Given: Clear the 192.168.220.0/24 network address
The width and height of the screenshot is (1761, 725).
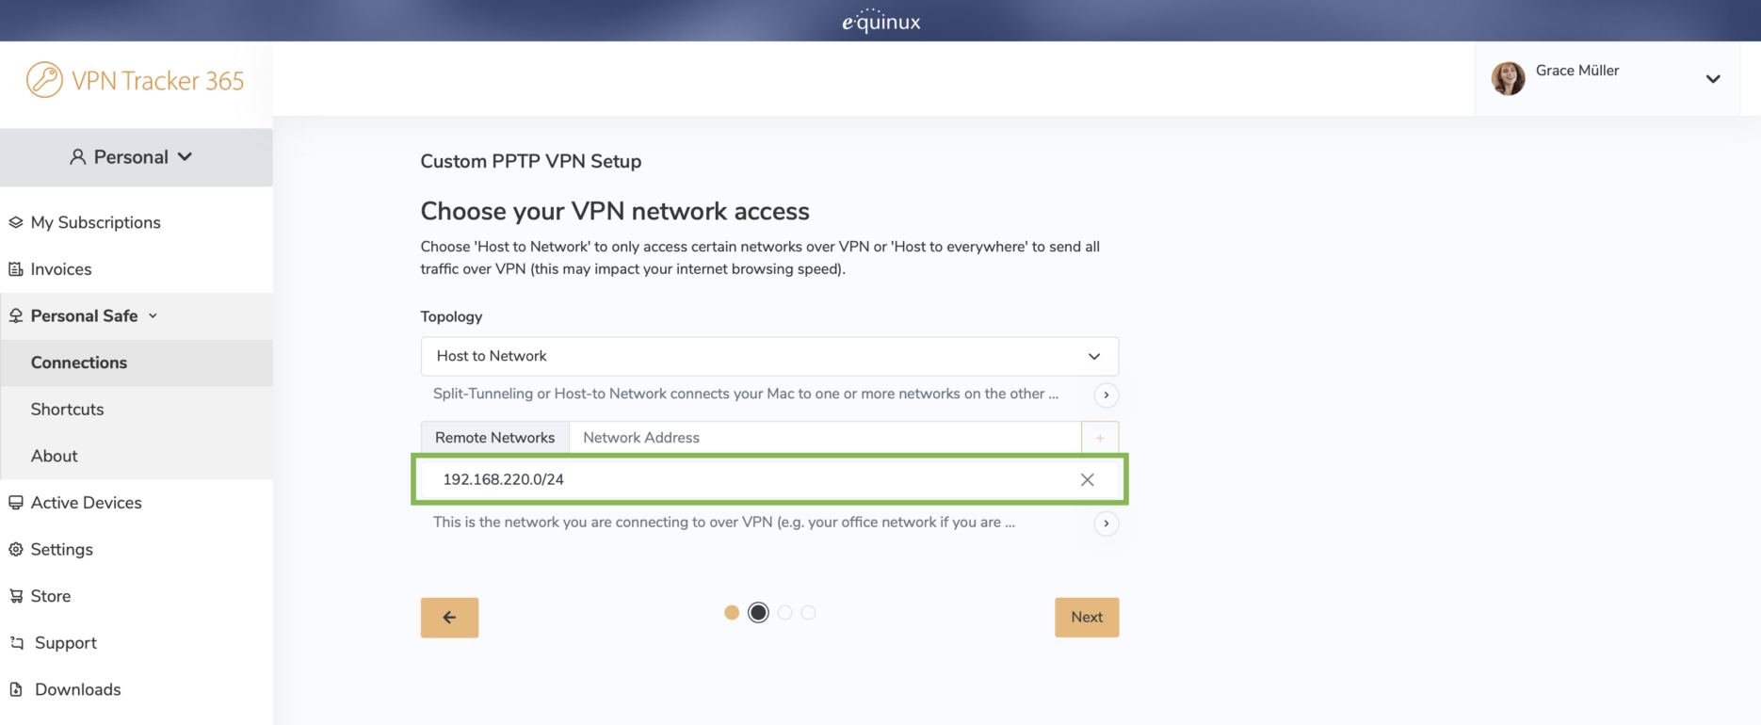Looking at the screenshot, I should point(1086,479).
